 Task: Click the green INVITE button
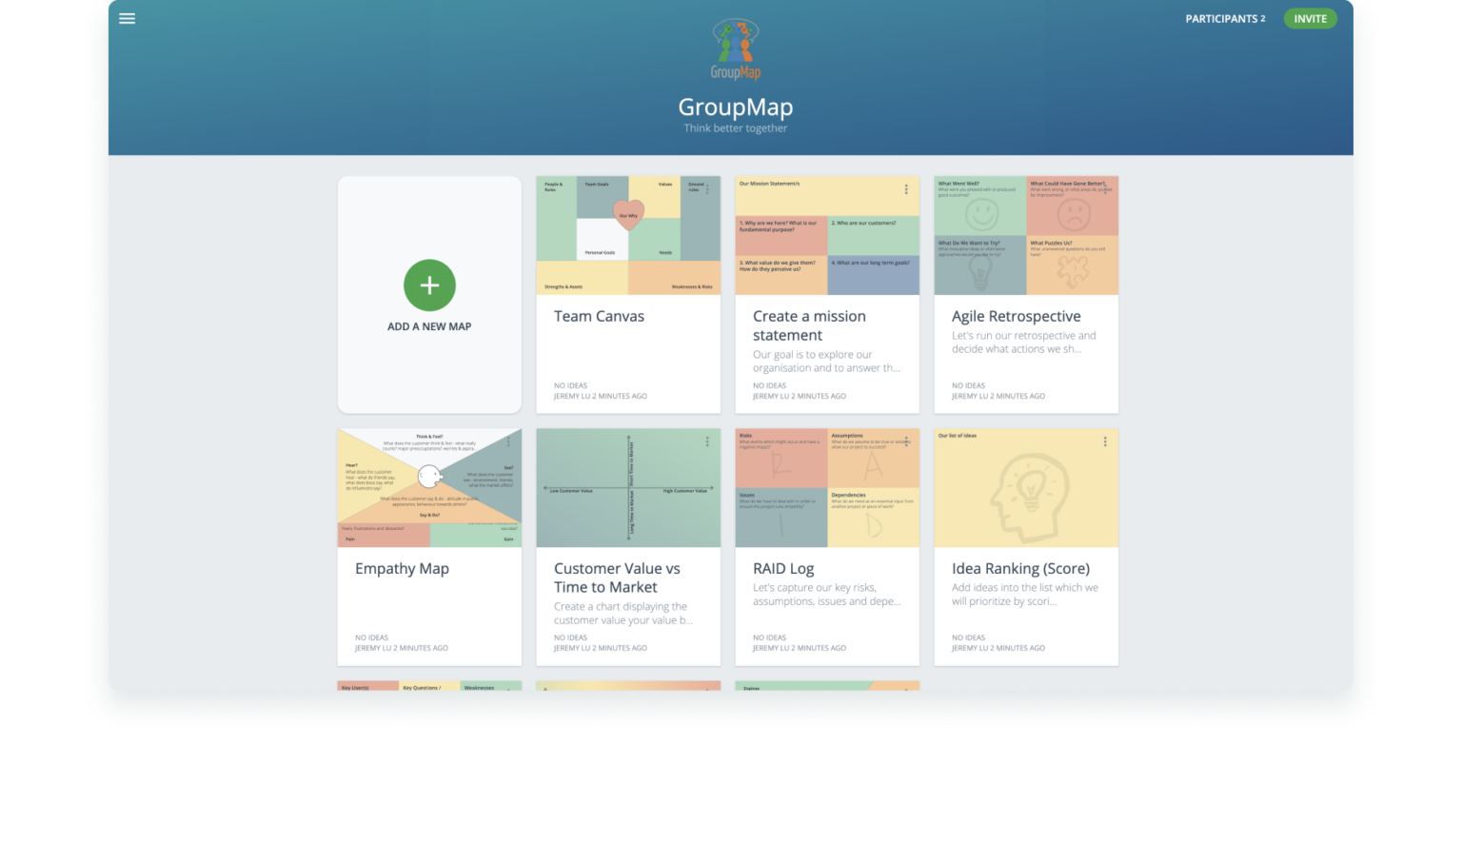point(1310,18)
